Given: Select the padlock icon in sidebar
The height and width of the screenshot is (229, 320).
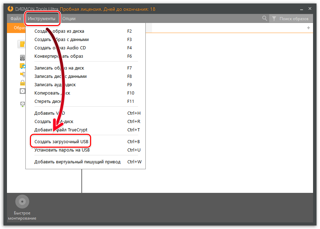Looking at the screenshot, I should [23, 83].
